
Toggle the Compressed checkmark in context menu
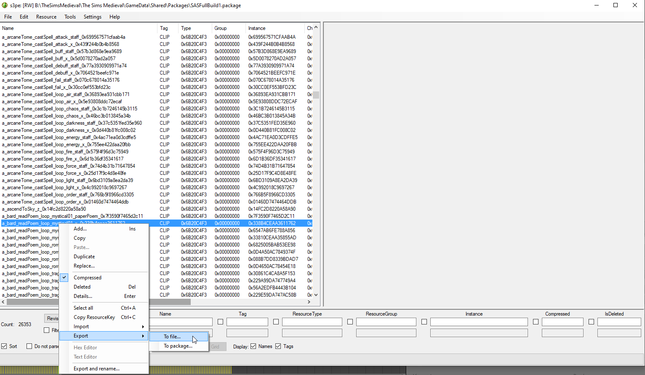click(64, 278)
